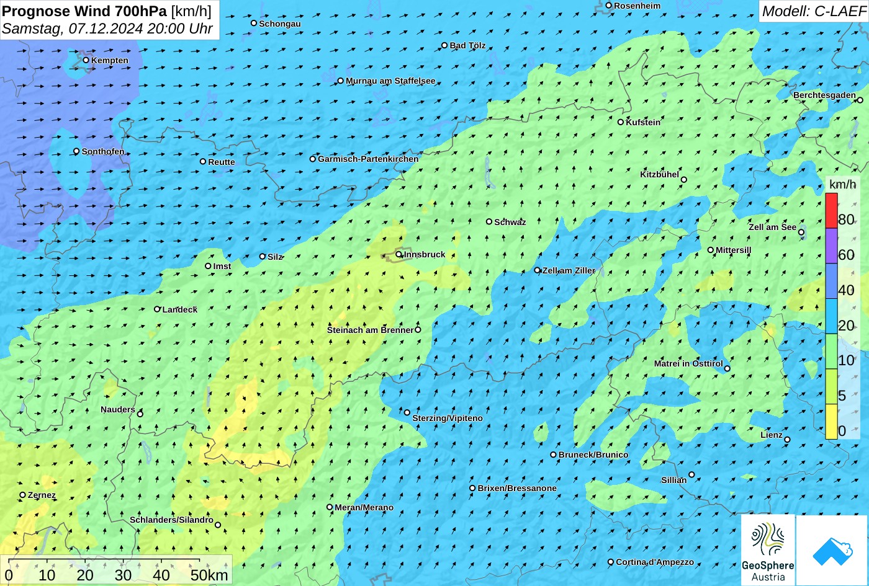Click the '40' legend value
The width and height of the screenshot is (869, 586).
846,290
